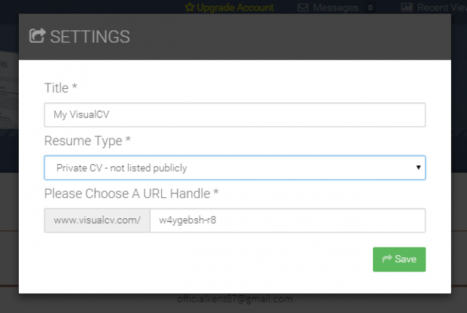The image size is (467, 313).
Task: Click the Resume Type dropdown arrow
Action: click(418, 168)
